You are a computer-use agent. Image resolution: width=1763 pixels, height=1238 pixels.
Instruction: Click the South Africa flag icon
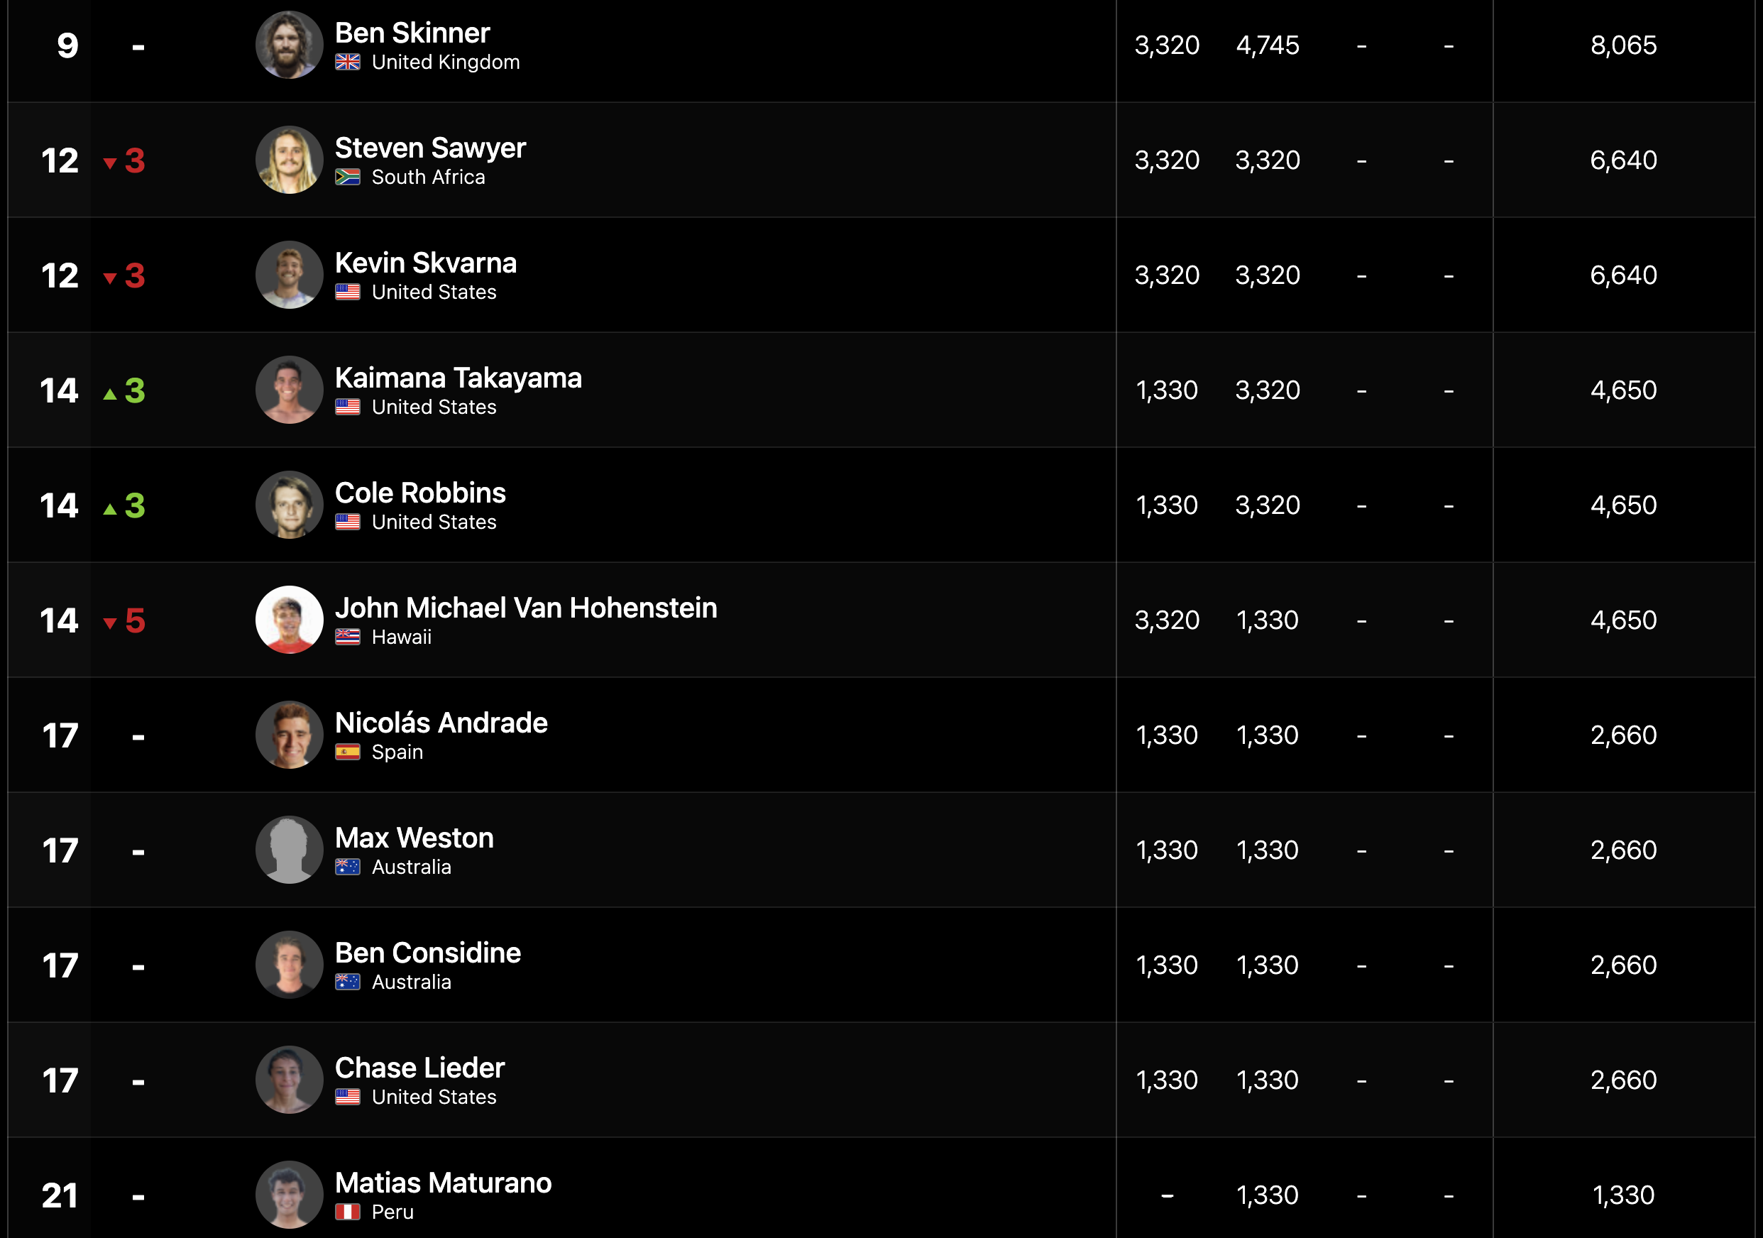347,177
